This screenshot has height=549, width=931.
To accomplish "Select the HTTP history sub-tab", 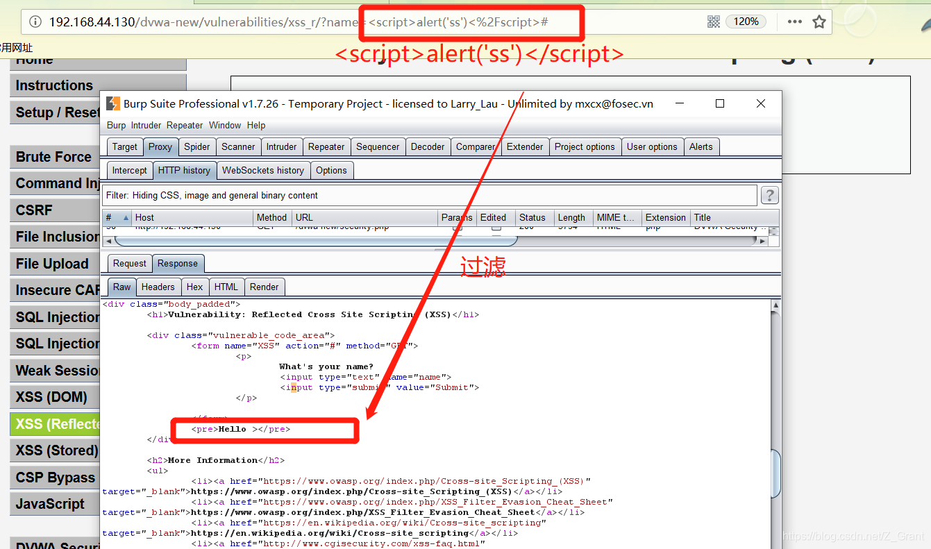I will [184, 170].
